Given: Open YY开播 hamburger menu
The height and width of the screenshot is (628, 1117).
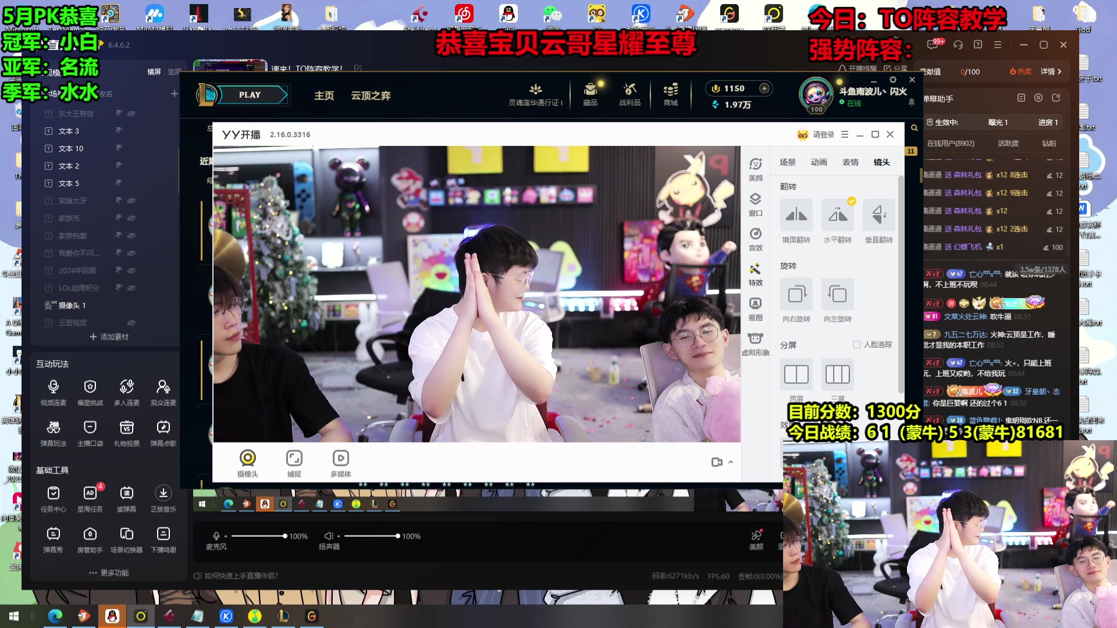Looking at the screenshot, I should [x=845, y=134].
